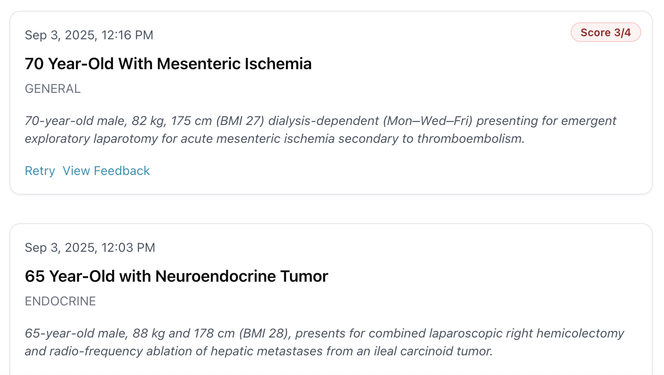The height and width of the screenshot is (375, 664).
Task: Select the ENDOCRINE category label
Action: tap(60, 301)
